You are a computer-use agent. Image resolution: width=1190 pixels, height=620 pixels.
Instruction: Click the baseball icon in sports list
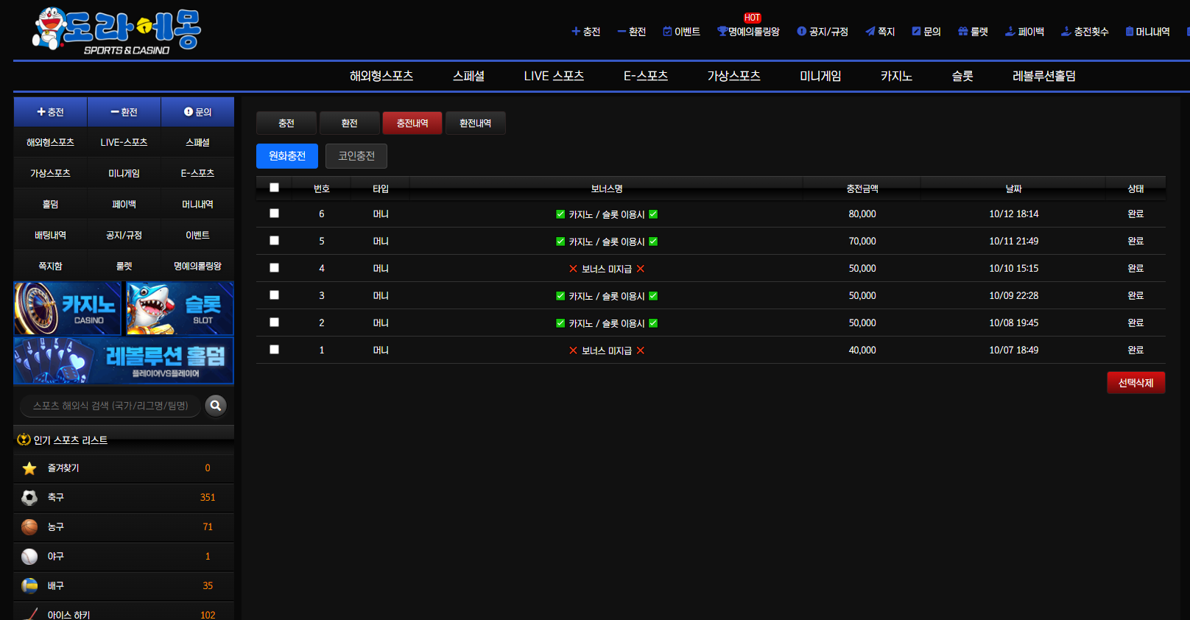[x=29, y=557]
